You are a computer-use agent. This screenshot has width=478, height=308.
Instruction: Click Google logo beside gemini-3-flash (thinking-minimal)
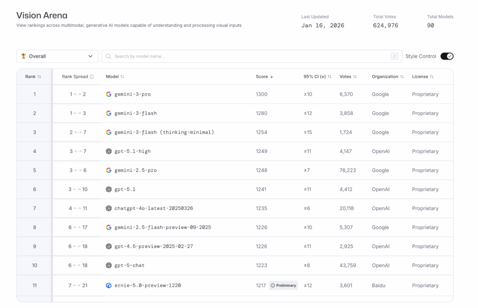(108, 133)
